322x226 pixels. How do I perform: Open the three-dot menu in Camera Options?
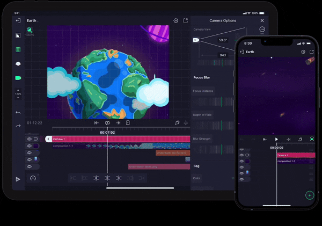[262, 30]
